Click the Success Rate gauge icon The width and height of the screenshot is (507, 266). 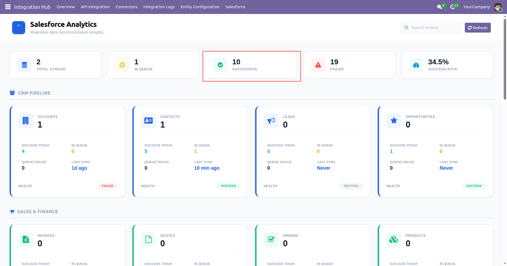(416, 65)
